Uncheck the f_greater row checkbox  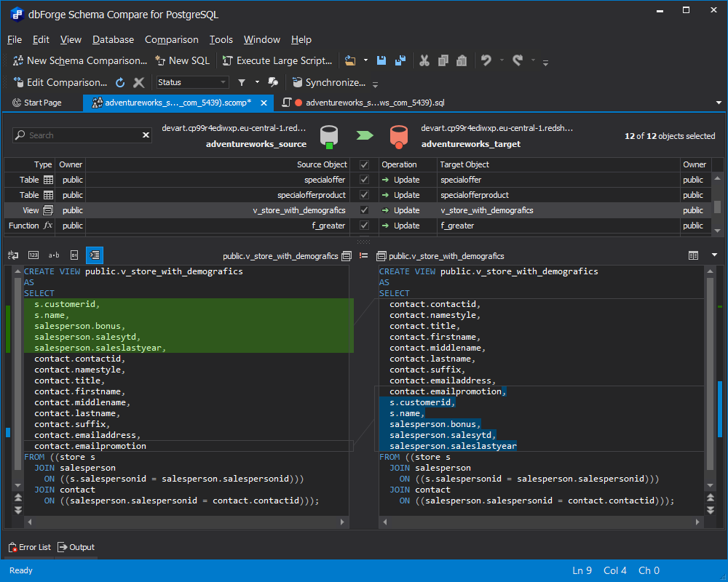click(365, 226)
